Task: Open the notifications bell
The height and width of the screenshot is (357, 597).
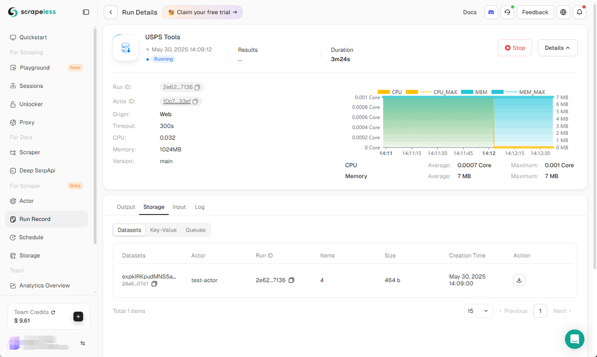Action: [x=580, y=12]
